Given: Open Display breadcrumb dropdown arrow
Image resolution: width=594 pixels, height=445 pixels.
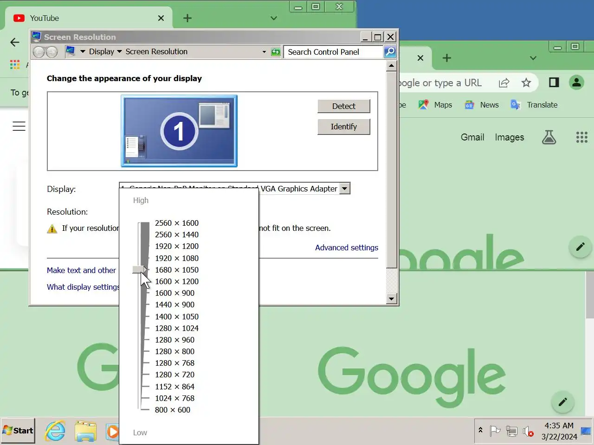Looking at the screenshot, I should tap(83, 51).
